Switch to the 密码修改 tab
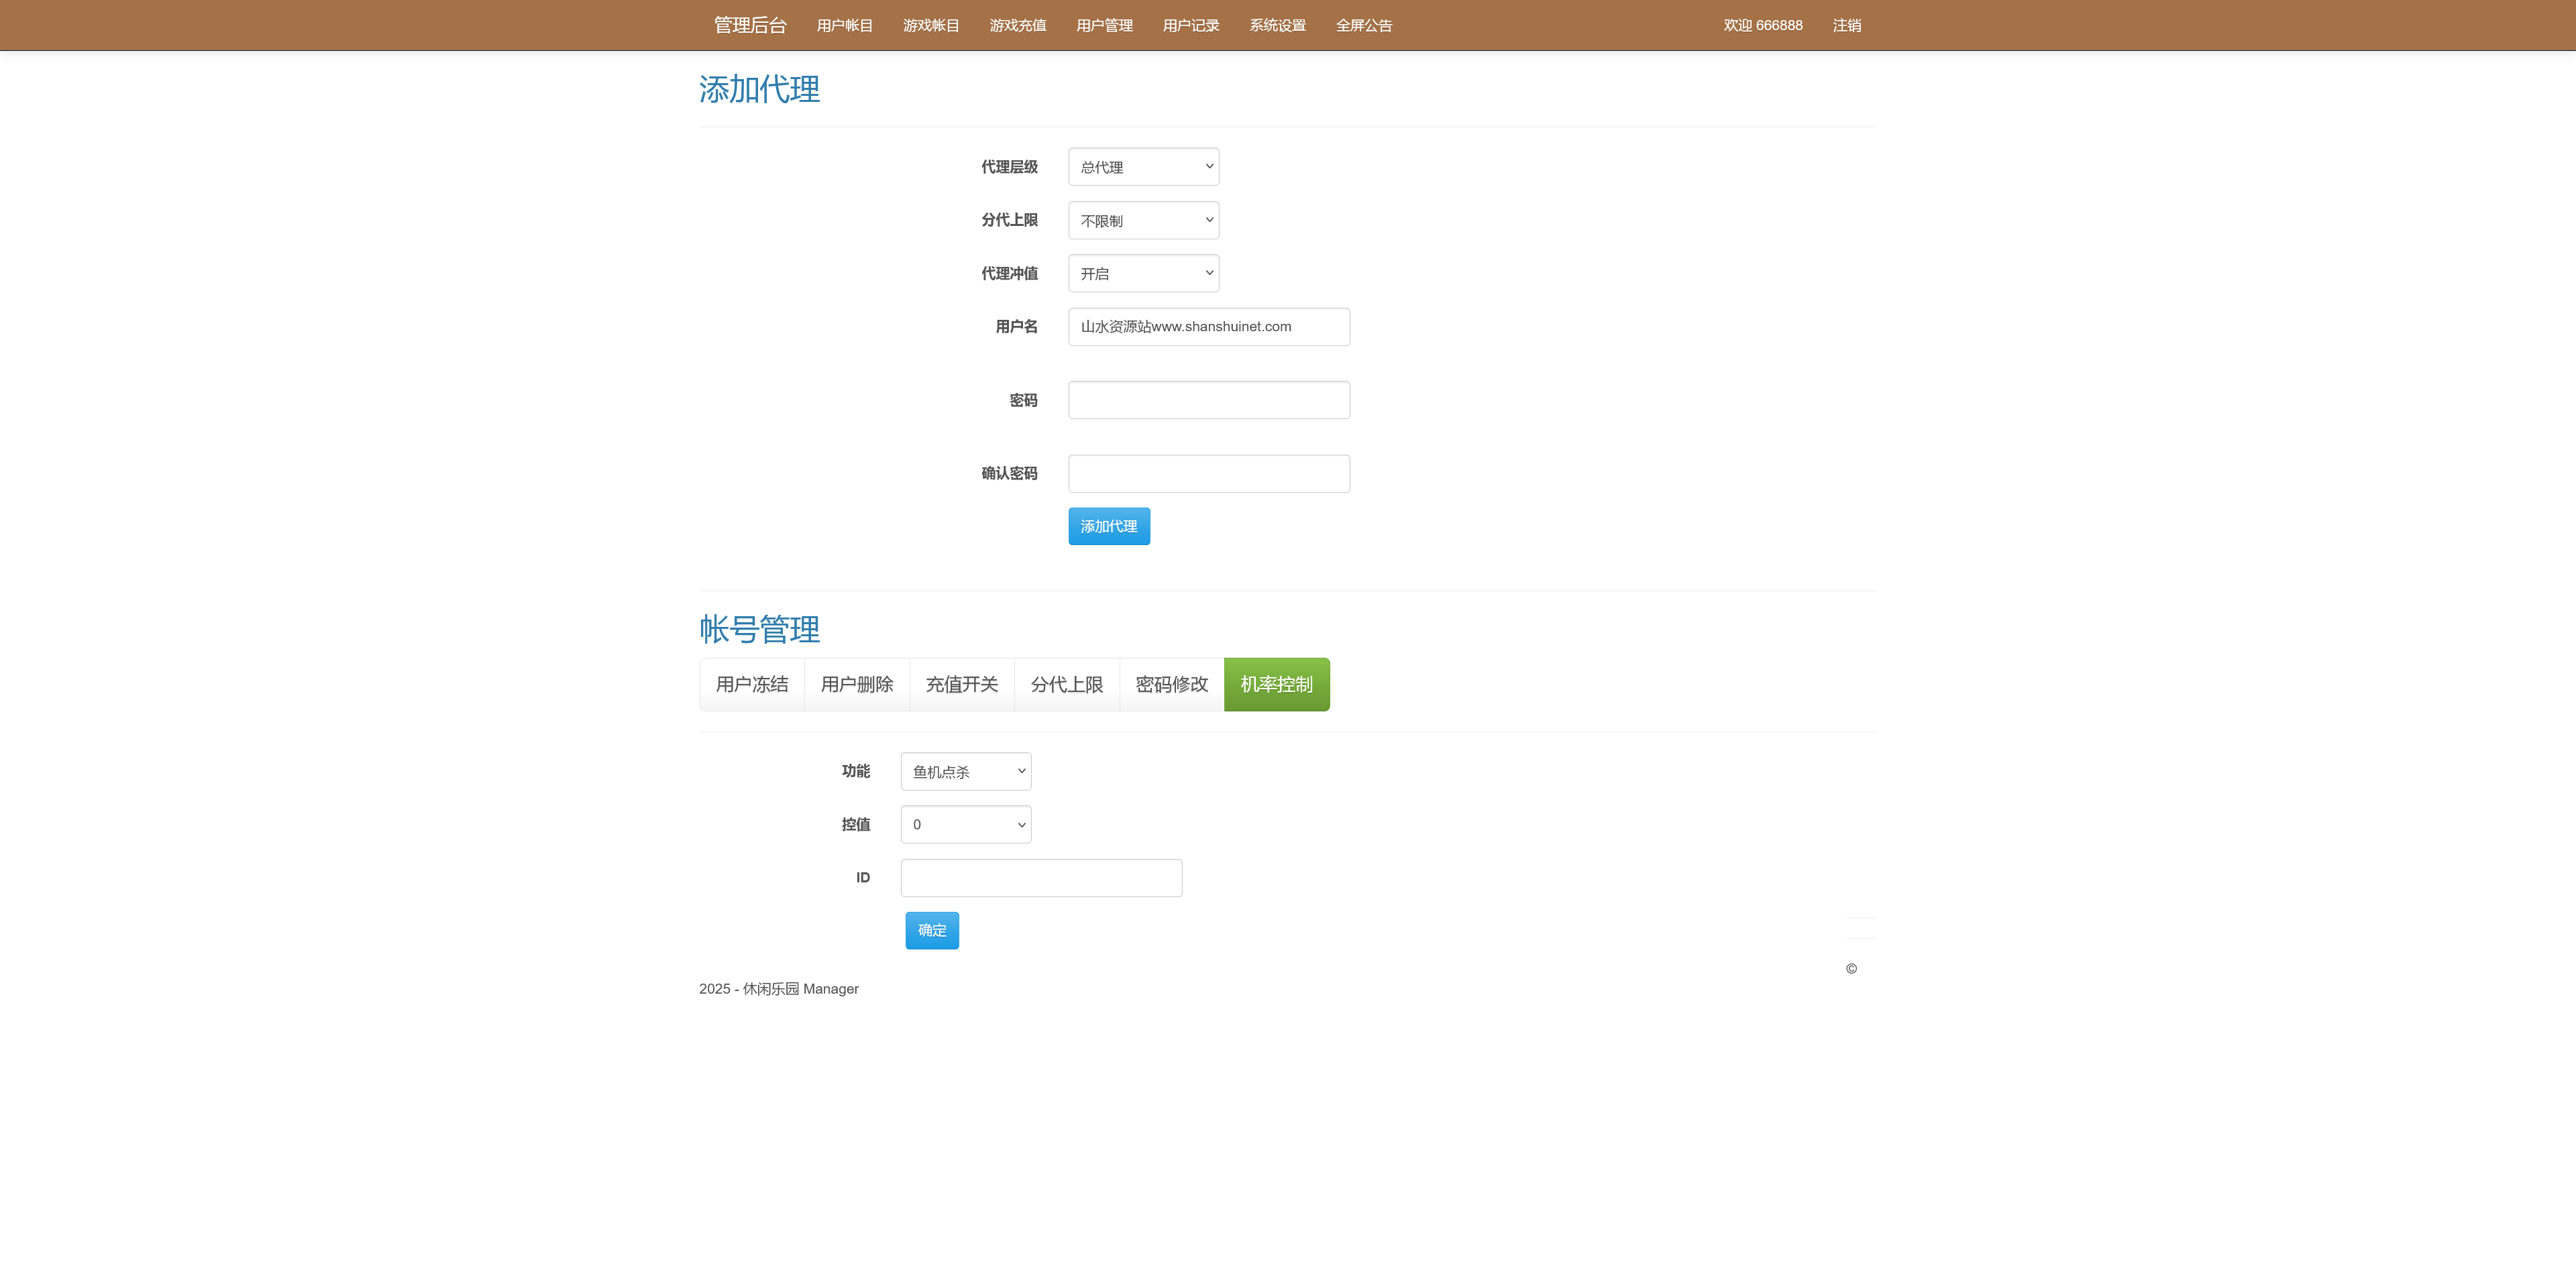Screen dimensions: 2576x1286 1171,683
